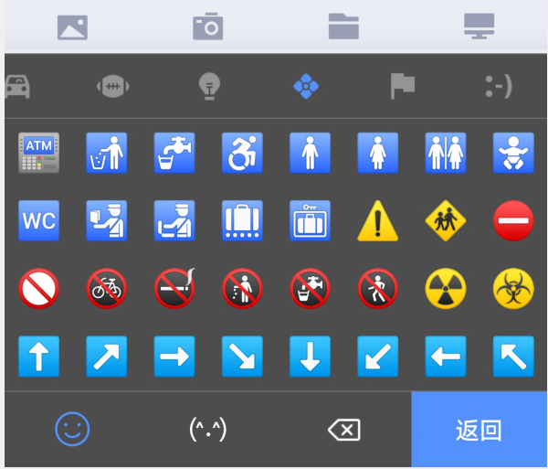The image size is (548, 469).
Task: Switch to kaomoji (^.^) keyboard
Action: click(x=207, y=429)
